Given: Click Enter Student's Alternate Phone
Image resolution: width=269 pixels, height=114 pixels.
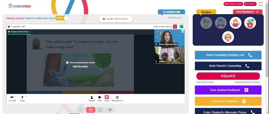Looking at the screenshot, I should point(228,111).
